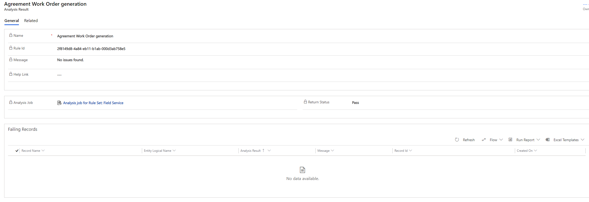
Task: Click the Run Report button label
Action: coord(525,140)
